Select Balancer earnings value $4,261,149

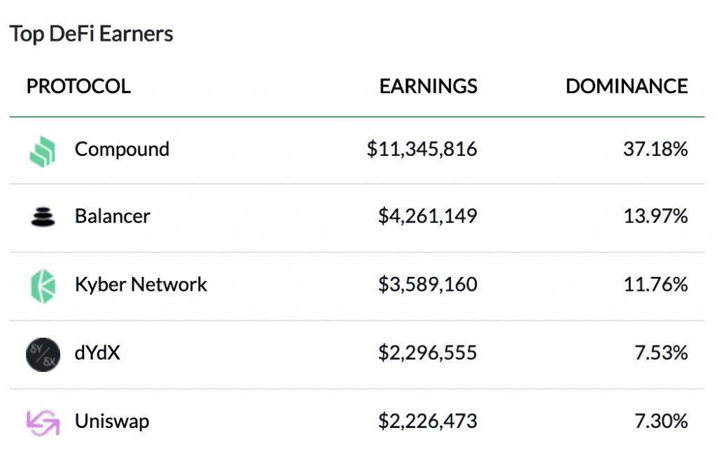point(428,217)
